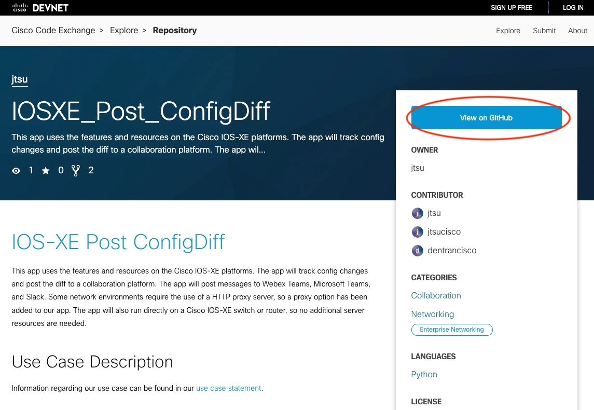Click the jtsu contributor avatar
The height and width of the screenshot is (410, 594).
click(417, 213)
